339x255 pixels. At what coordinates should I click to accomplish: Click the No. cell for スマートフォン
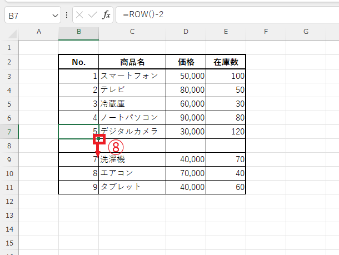[x=79, y=76]
